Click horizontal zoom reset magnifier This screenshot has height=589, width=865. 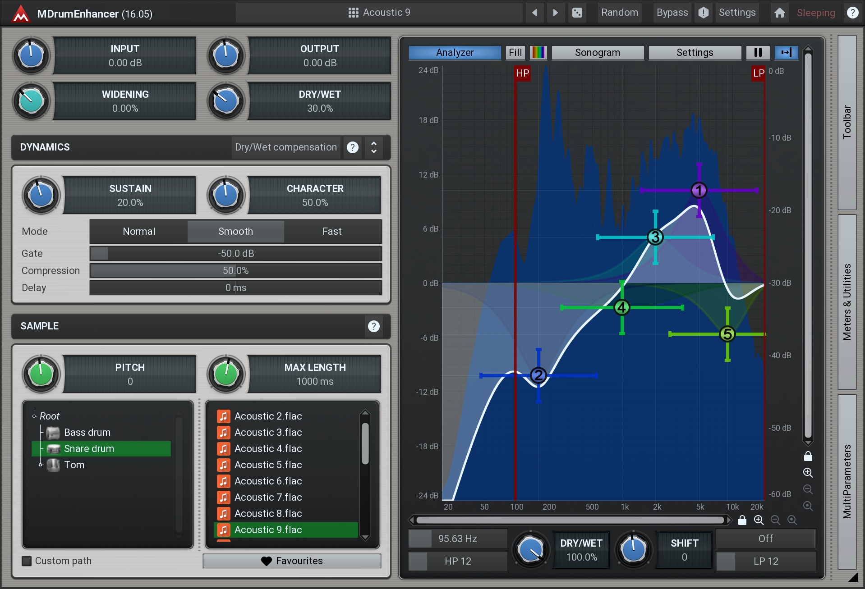coord(792,521)
